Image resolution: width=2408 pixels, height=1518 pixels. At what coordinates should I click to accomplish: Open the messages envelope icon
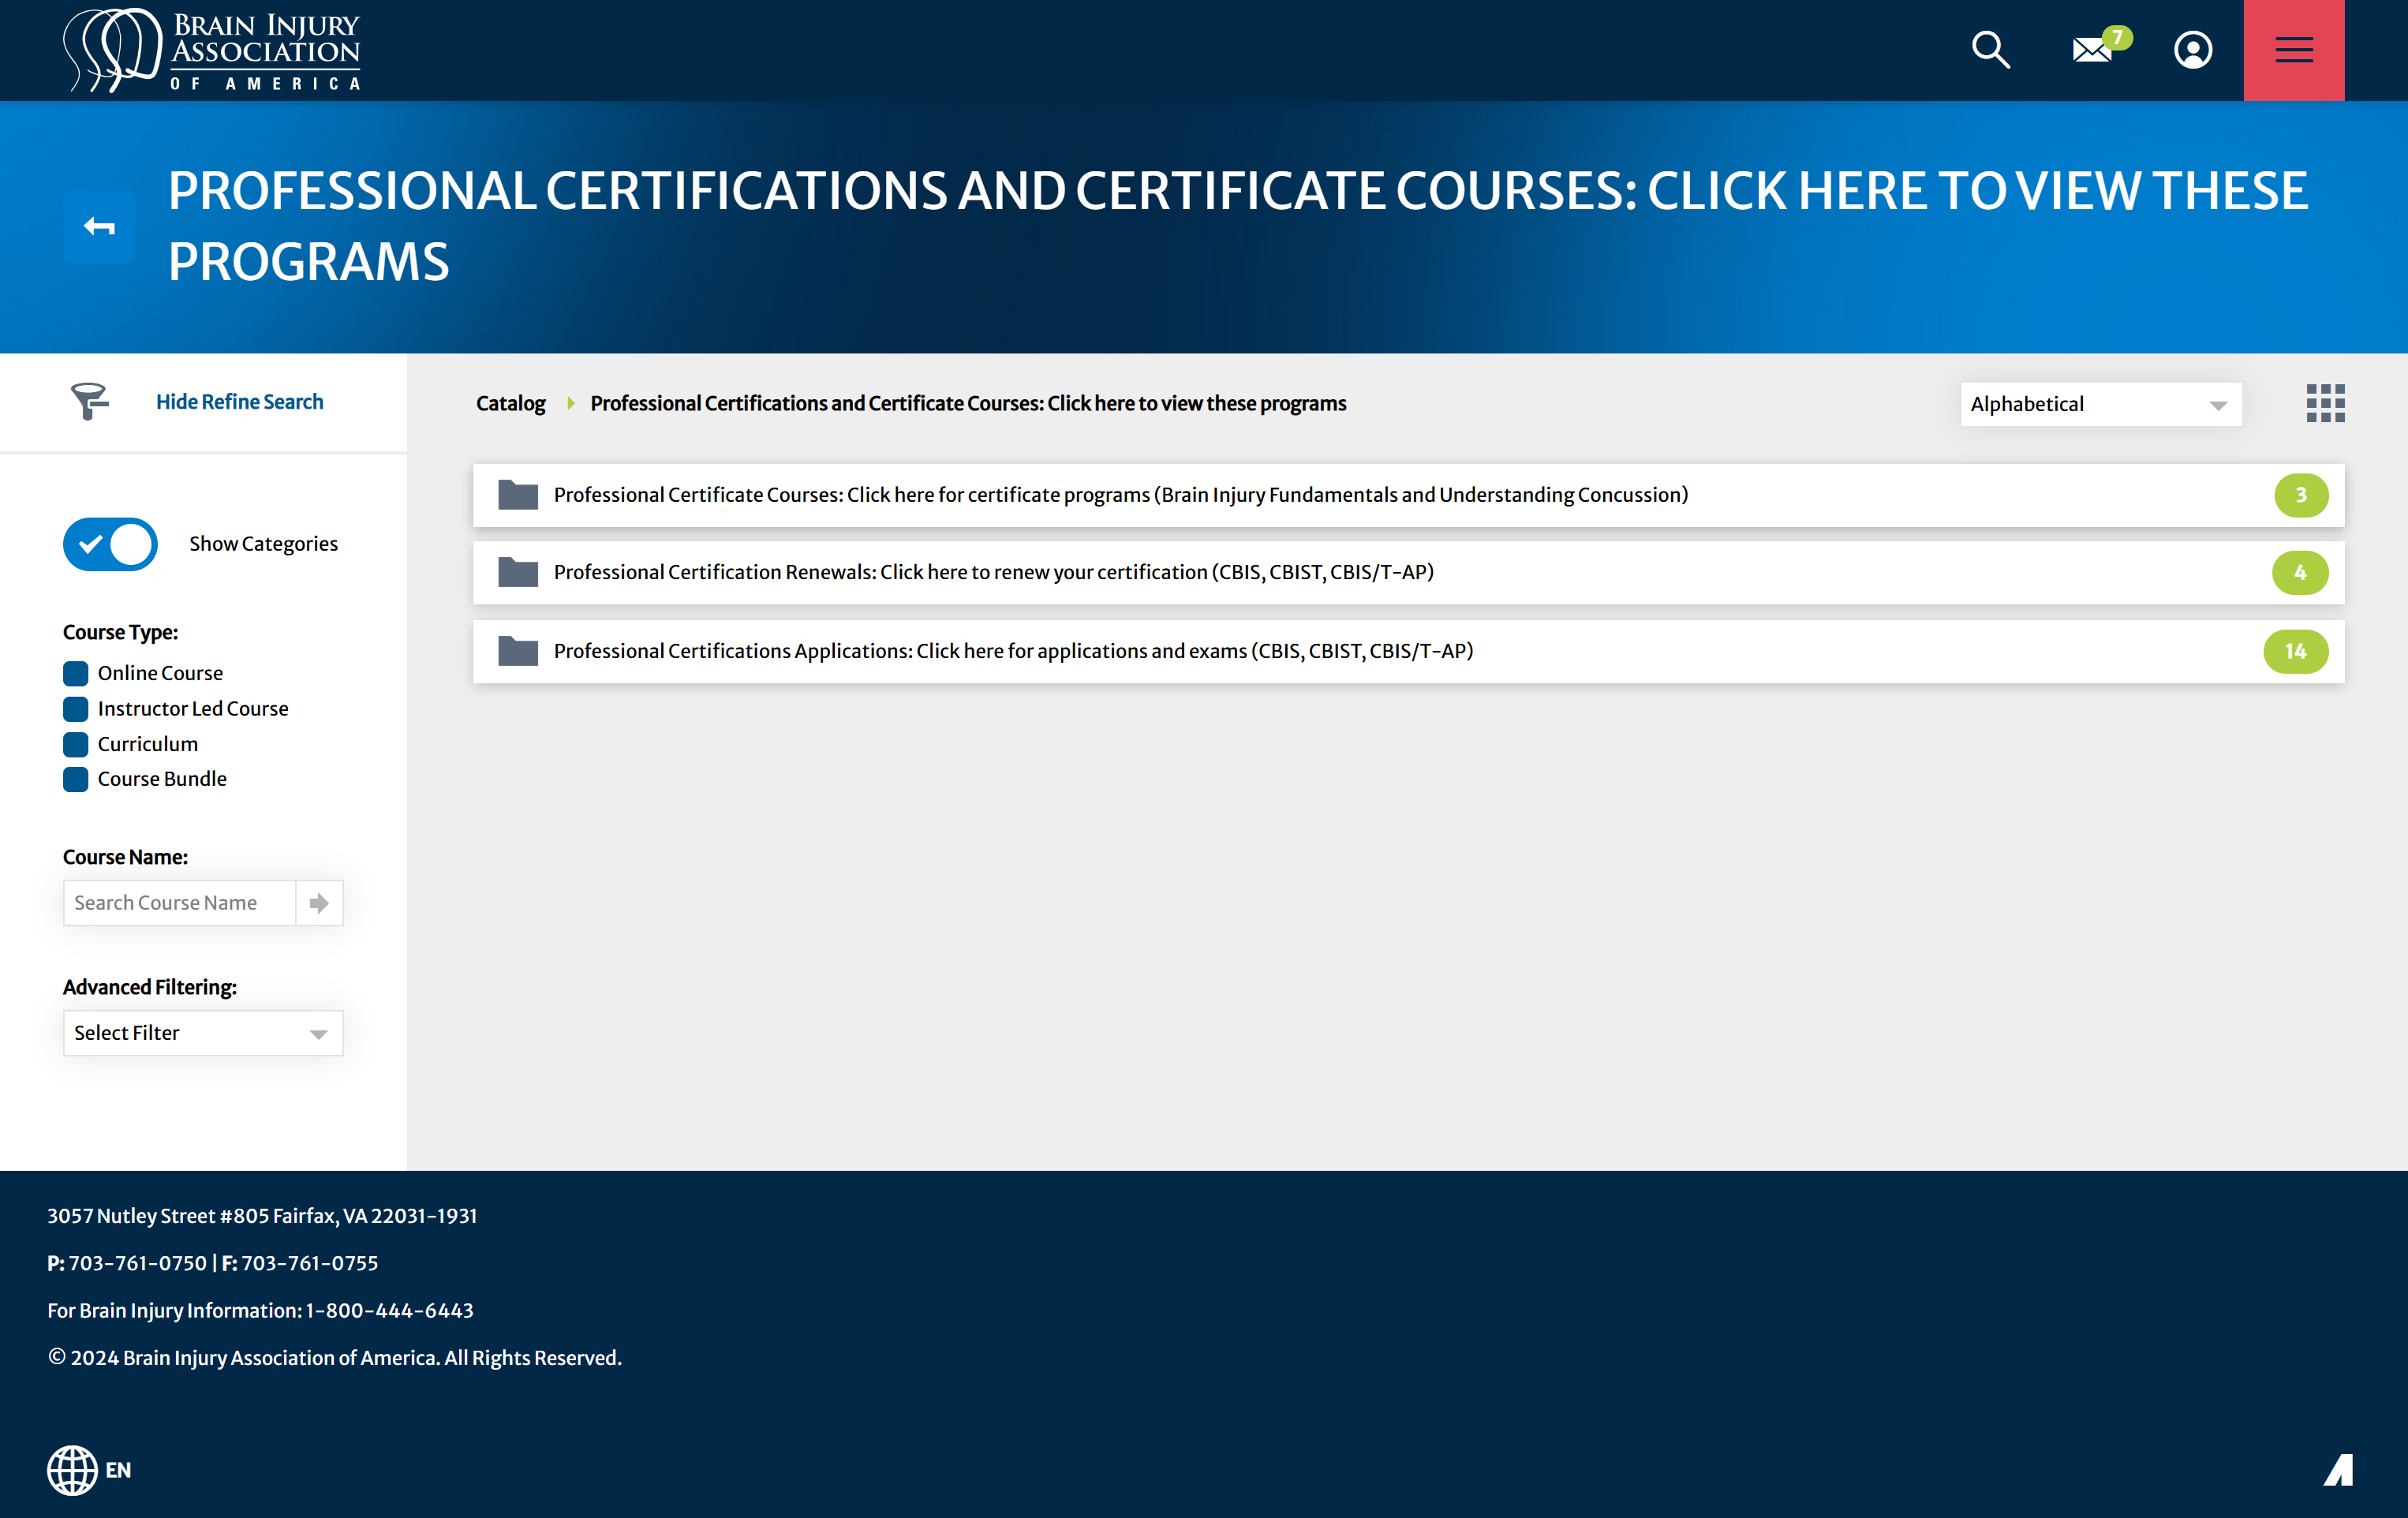pyautogui.click(x=2092, y=50)
